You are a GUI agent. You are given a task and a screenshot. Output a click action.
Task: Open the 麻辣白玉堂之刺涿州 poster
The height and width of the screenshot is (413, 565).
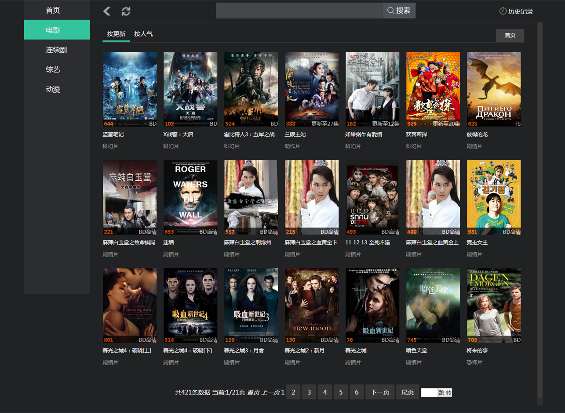click(x=251, y=197)
